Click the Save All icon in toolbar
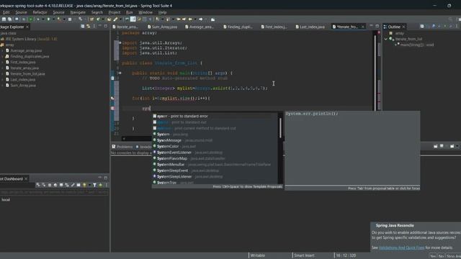Viewport: 461px width, 259px height. pyautogui.click(x=9, y=19)
